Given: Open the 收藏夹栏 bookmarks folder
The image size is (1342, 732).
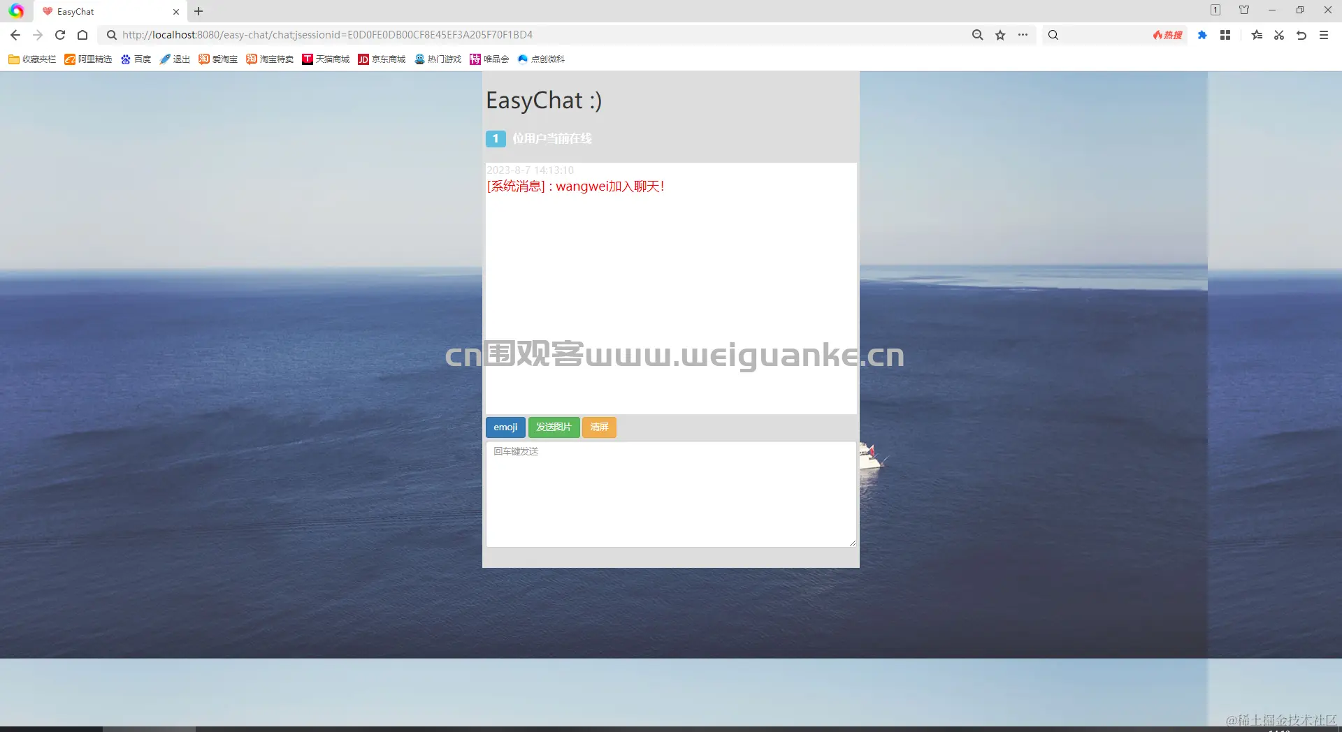Looking at the screenshot, I should [32, 59].
